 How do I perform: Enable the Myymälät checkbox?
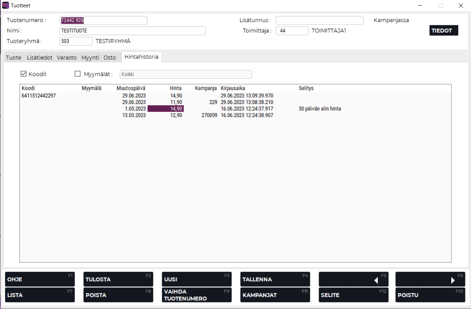[x=78, y=74]
